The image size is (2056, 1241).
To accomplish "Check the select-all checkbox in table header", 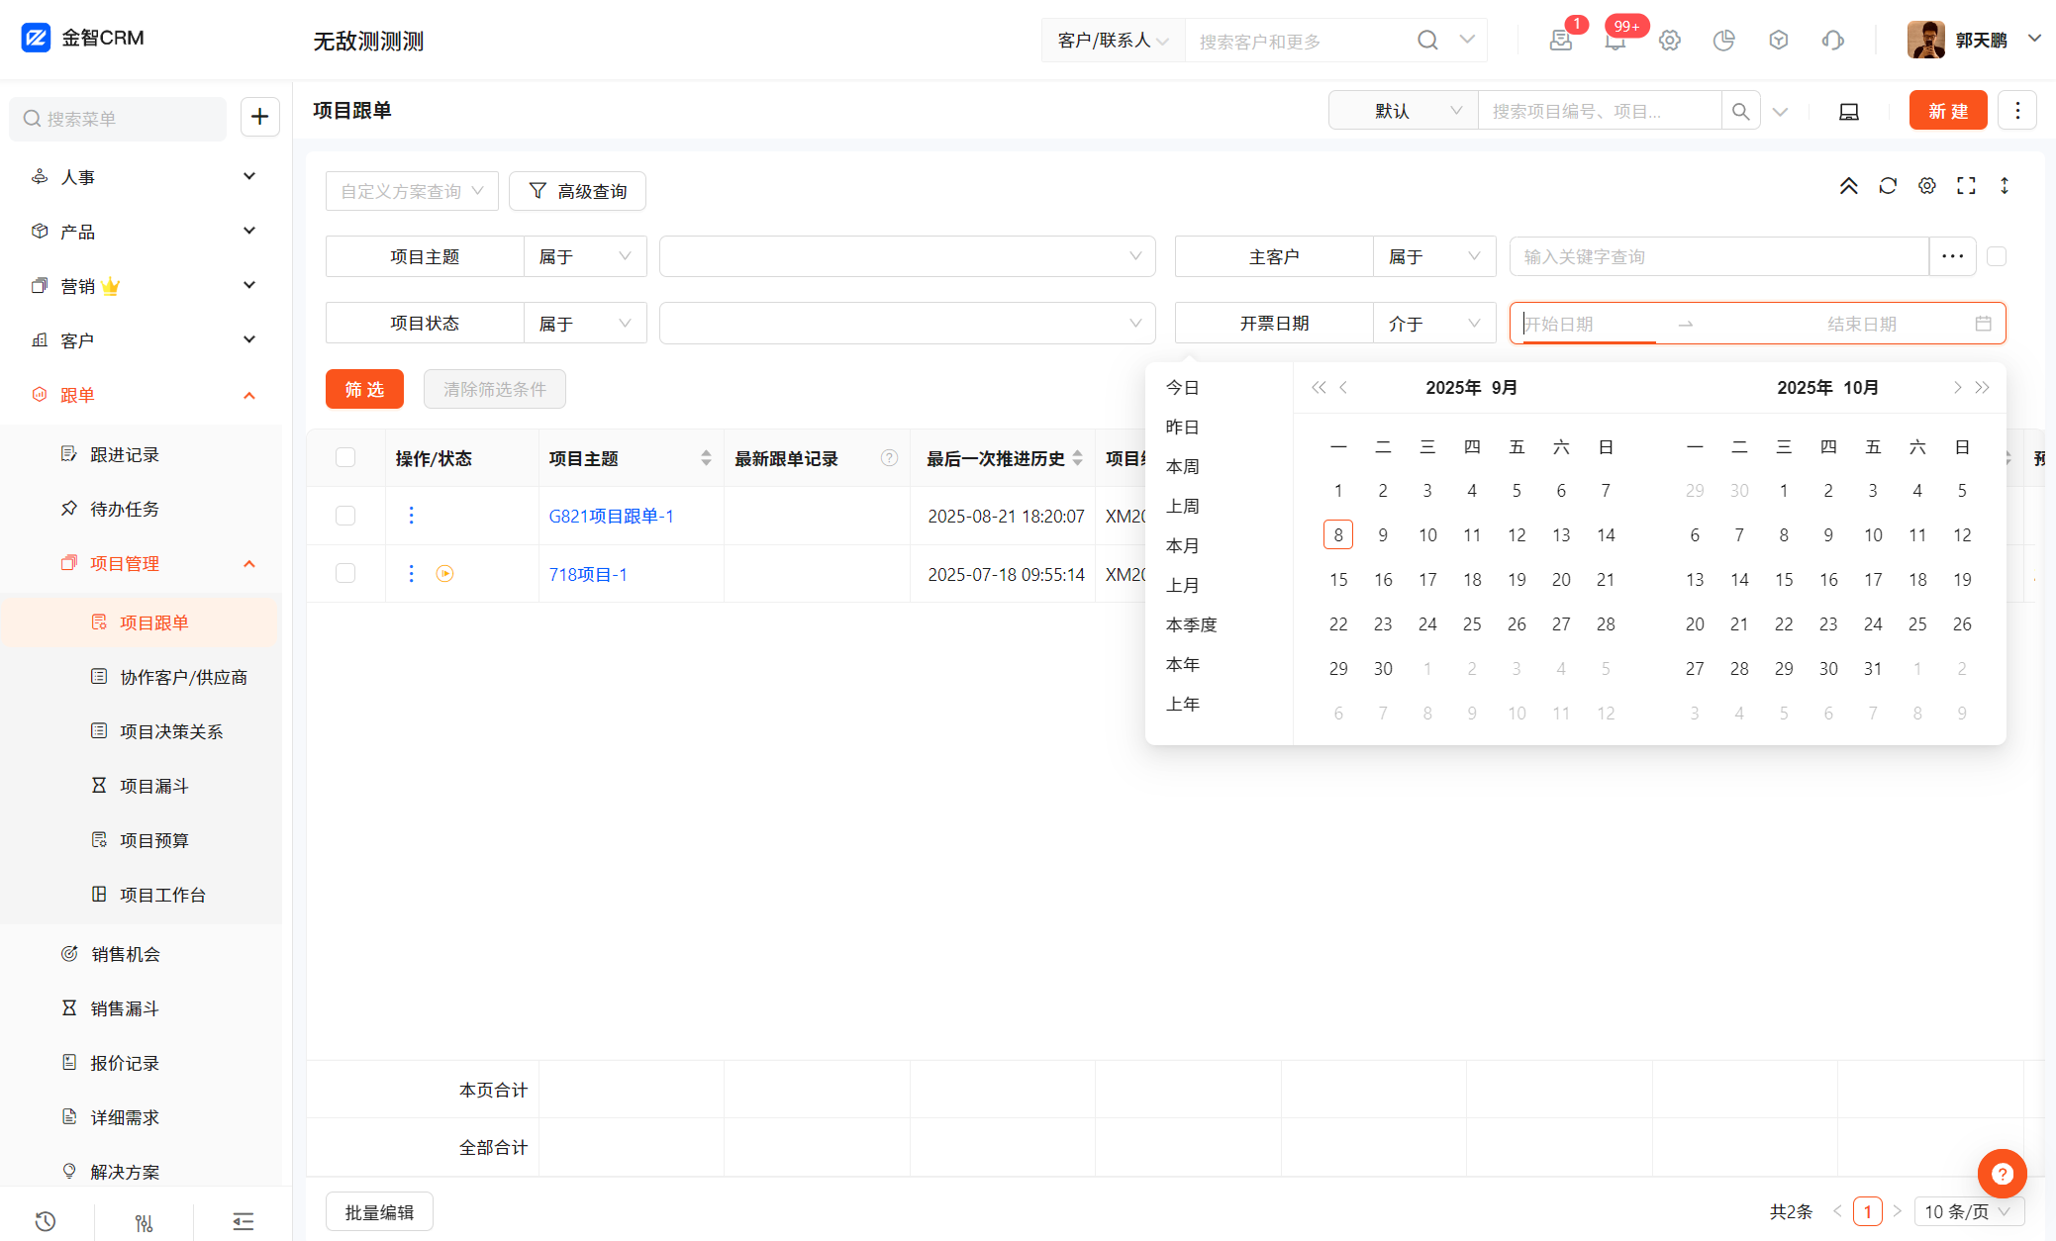I will coord(345,457).
